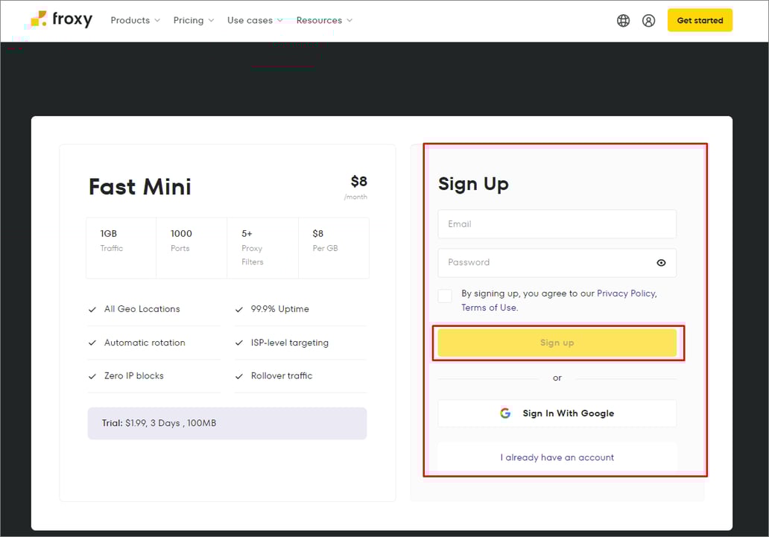This screenshot has height=537, width=769.
Task: Click the Password input field
Action: (x=551, y=262)
